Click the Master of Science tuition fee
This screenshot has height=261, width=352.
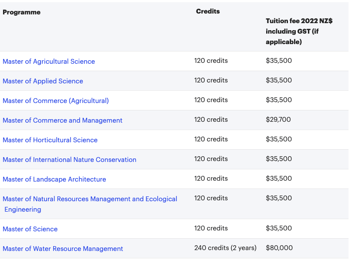coord(279,228)
